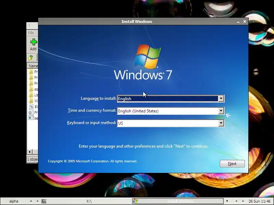Viewport: 274px width, 205px height.
Task: Open the Language to install dropdown arrow
Action: [x=221, y=99]
